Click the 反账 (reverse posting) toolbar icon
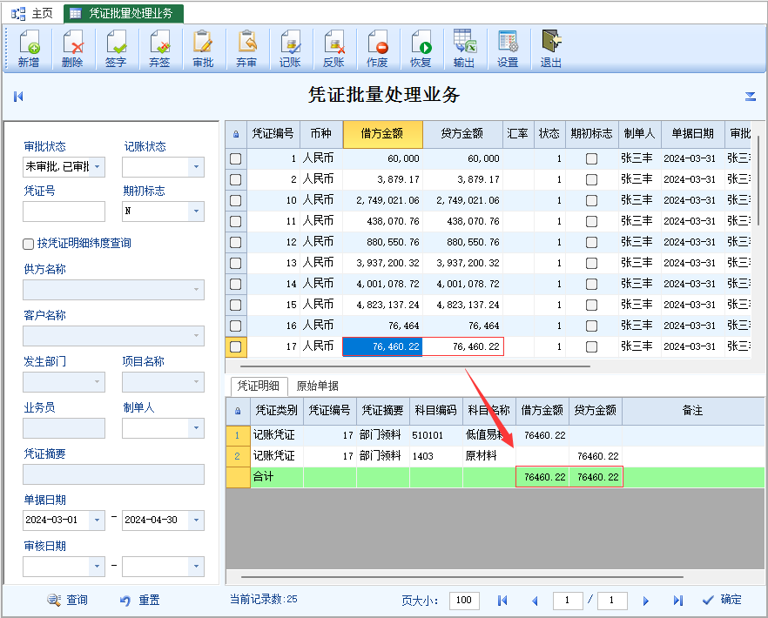This screenshot has height=618, width=768. click(333, 49)
